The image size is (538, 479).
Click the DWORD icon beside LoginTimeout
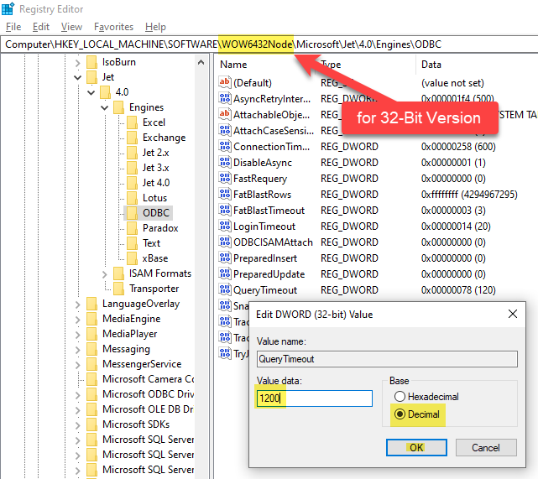(224, 226)
